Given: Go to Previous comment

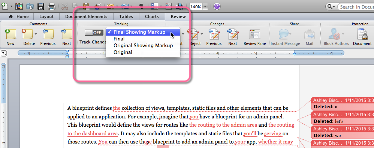Looking at the screenshot, I should pos(48,37).
